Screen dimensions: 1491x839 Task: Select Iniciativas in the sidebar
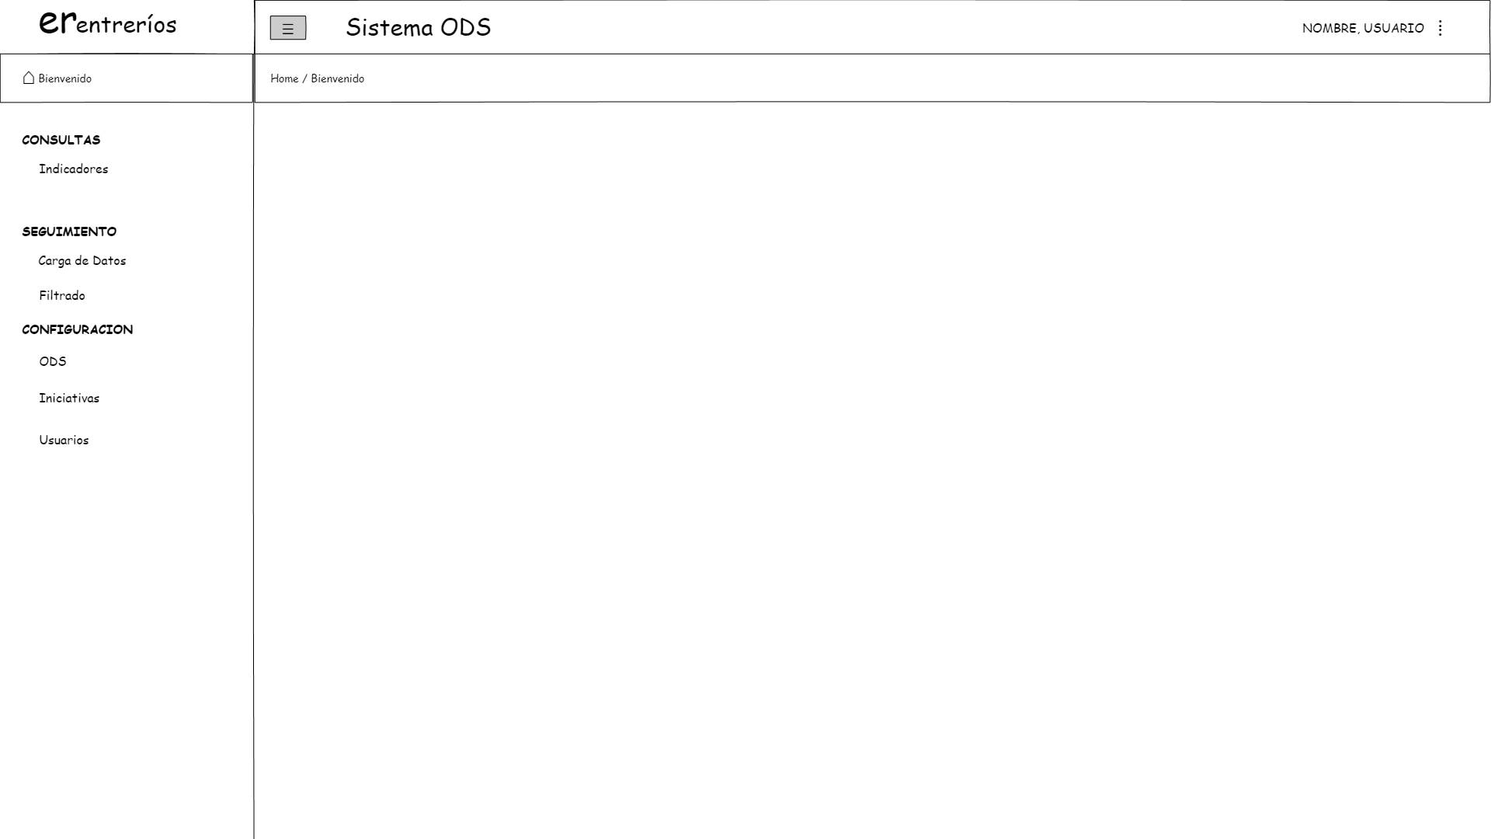69,398
